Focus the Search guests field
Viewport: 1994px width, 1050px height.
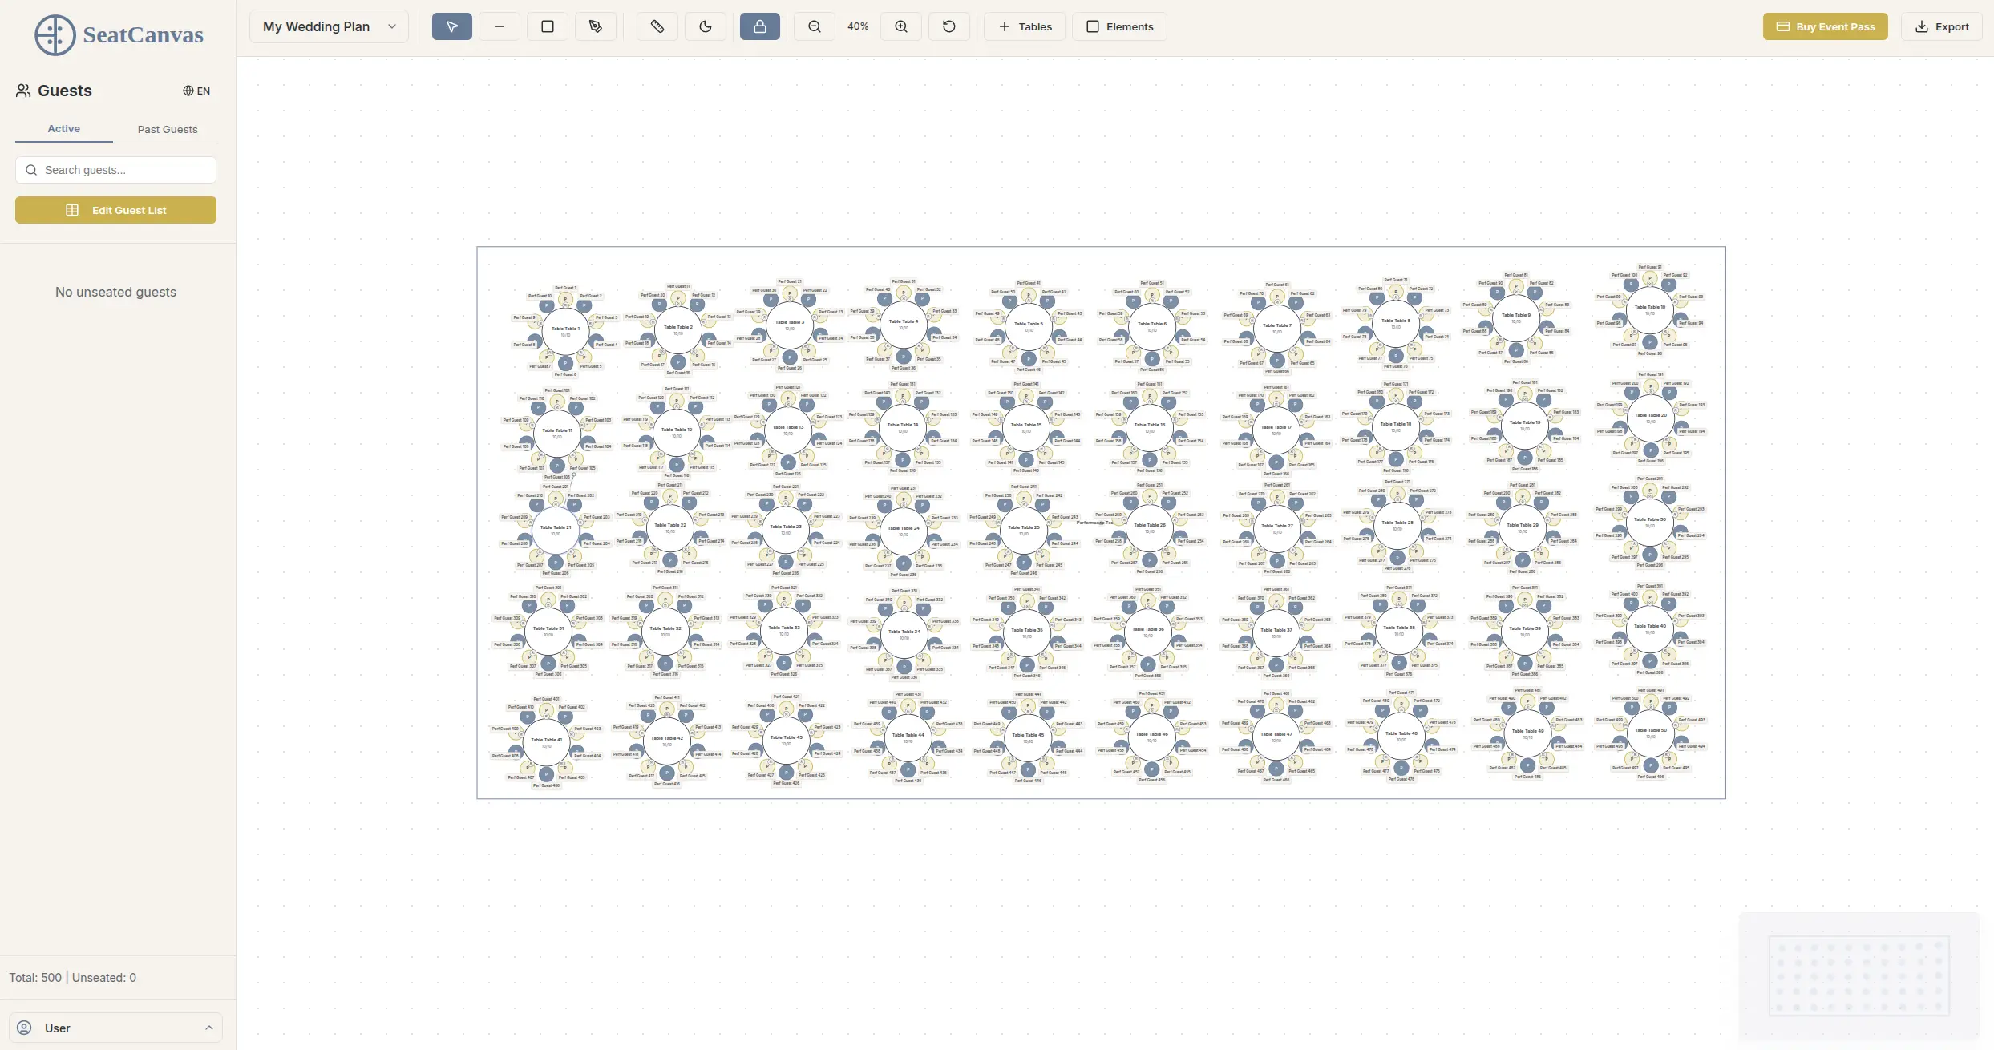tap(115, 170)
